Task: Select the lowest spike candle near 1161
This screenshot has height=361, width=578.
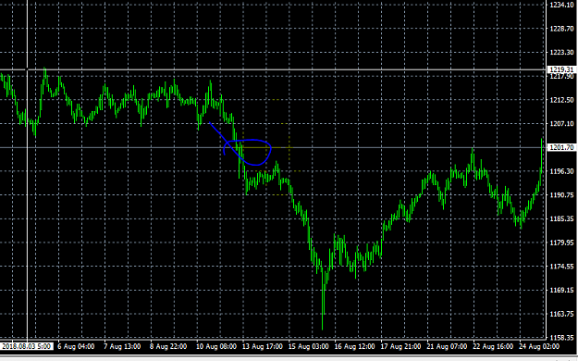Action: [323, 299]
